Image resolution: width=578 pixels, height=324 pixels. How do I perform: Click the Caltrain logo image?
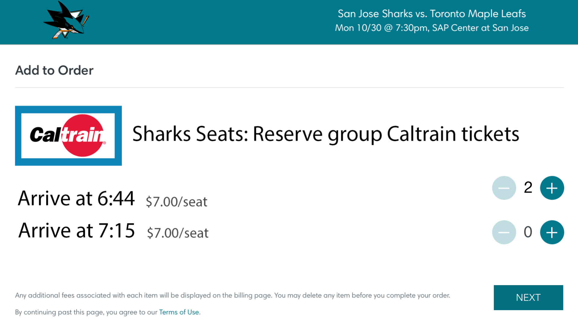point(68,136)
